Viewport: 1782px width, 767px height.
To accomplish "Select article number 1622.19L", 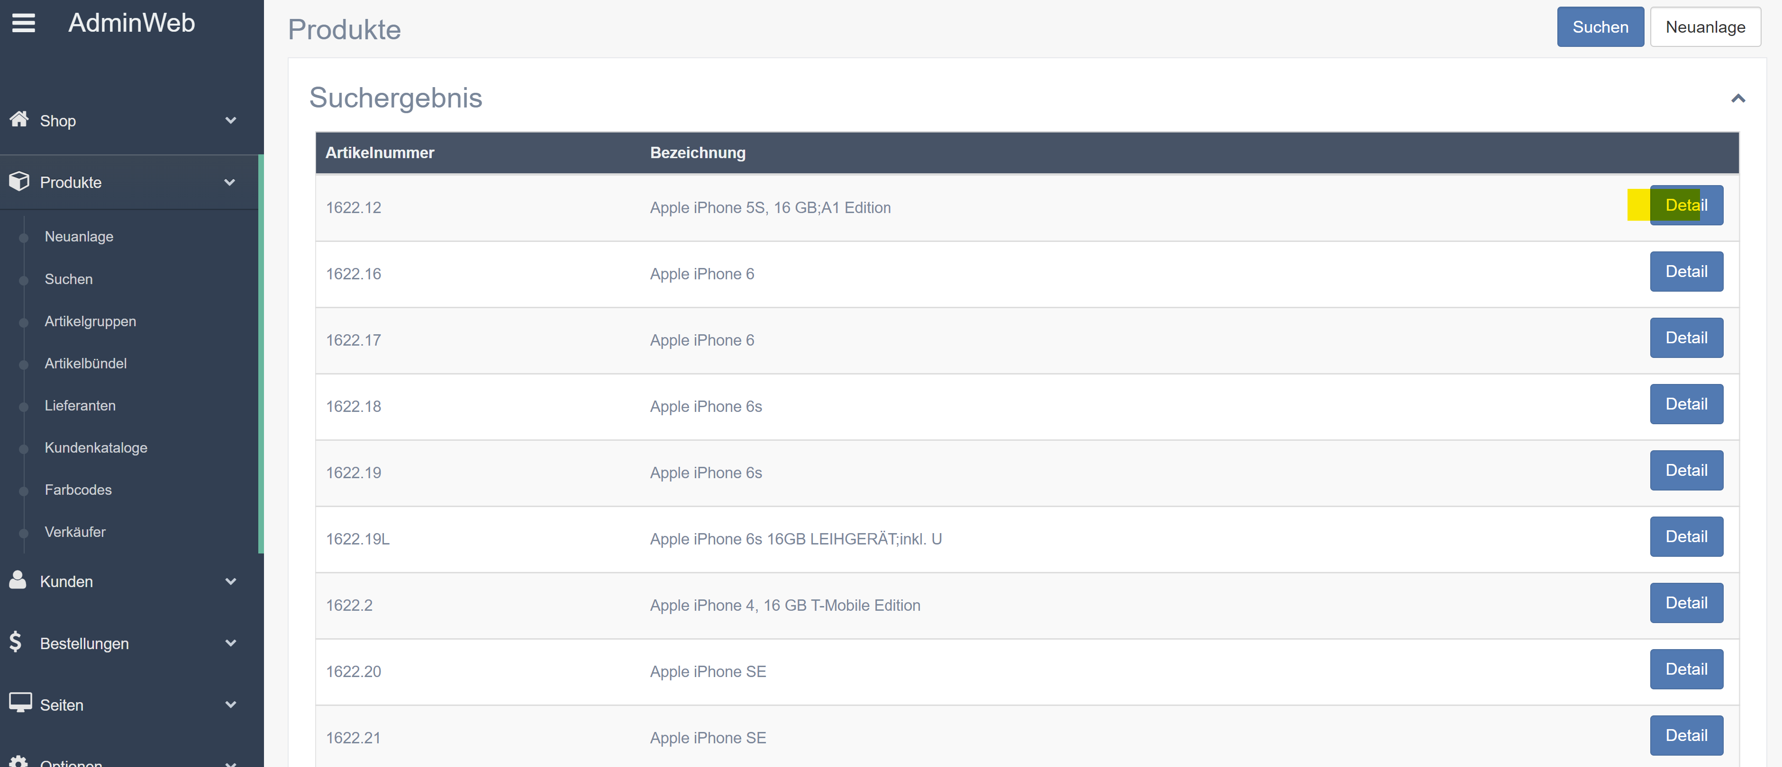I will point(358,539).
